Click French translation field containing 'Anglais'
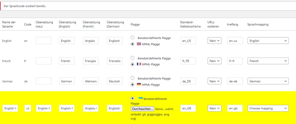Viewport: 296px width, 124px height. [90, 41]
